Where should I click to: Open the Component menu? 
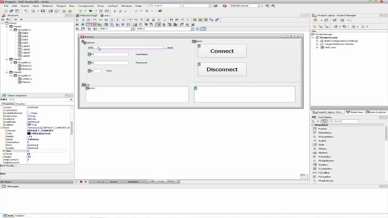(x=86, y=5)
